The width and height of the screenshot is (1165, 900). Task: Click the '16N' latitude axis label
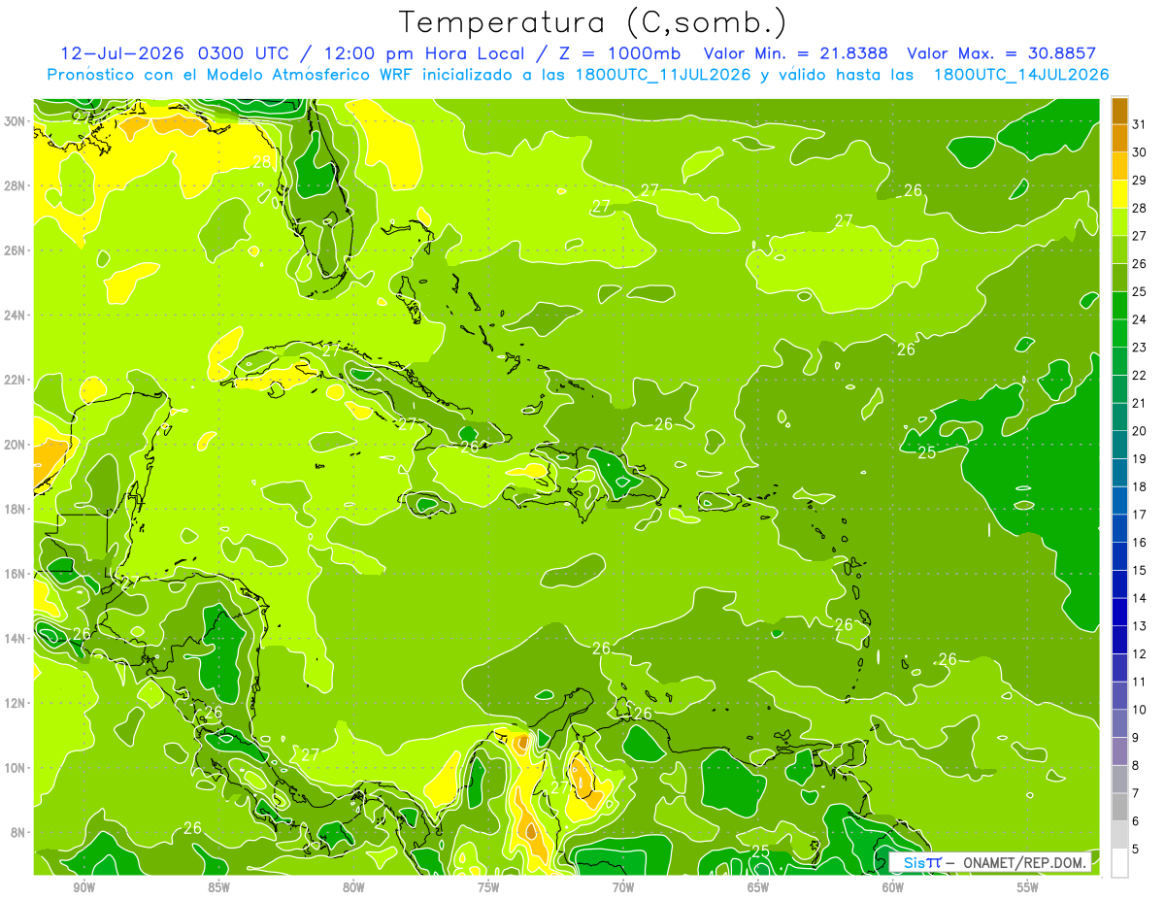pyautogui.click(x=15, y=573)
